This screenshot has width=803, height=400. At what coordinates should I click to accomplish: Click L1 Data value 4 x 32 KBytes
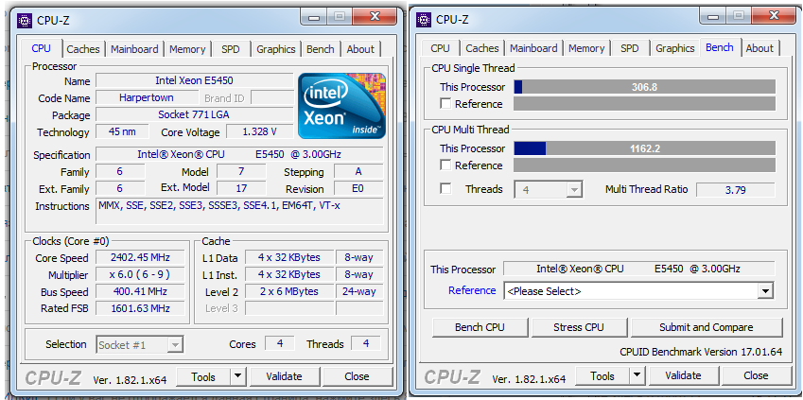tap(288, 257)
